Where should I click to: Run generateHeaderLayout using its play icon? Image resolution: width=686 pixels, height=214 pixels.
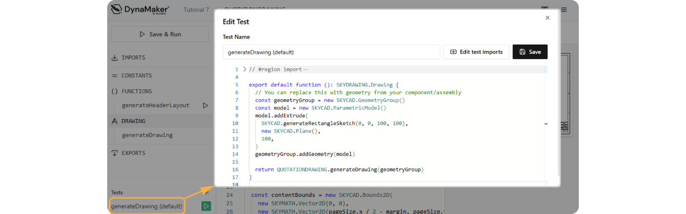point(205,105)
